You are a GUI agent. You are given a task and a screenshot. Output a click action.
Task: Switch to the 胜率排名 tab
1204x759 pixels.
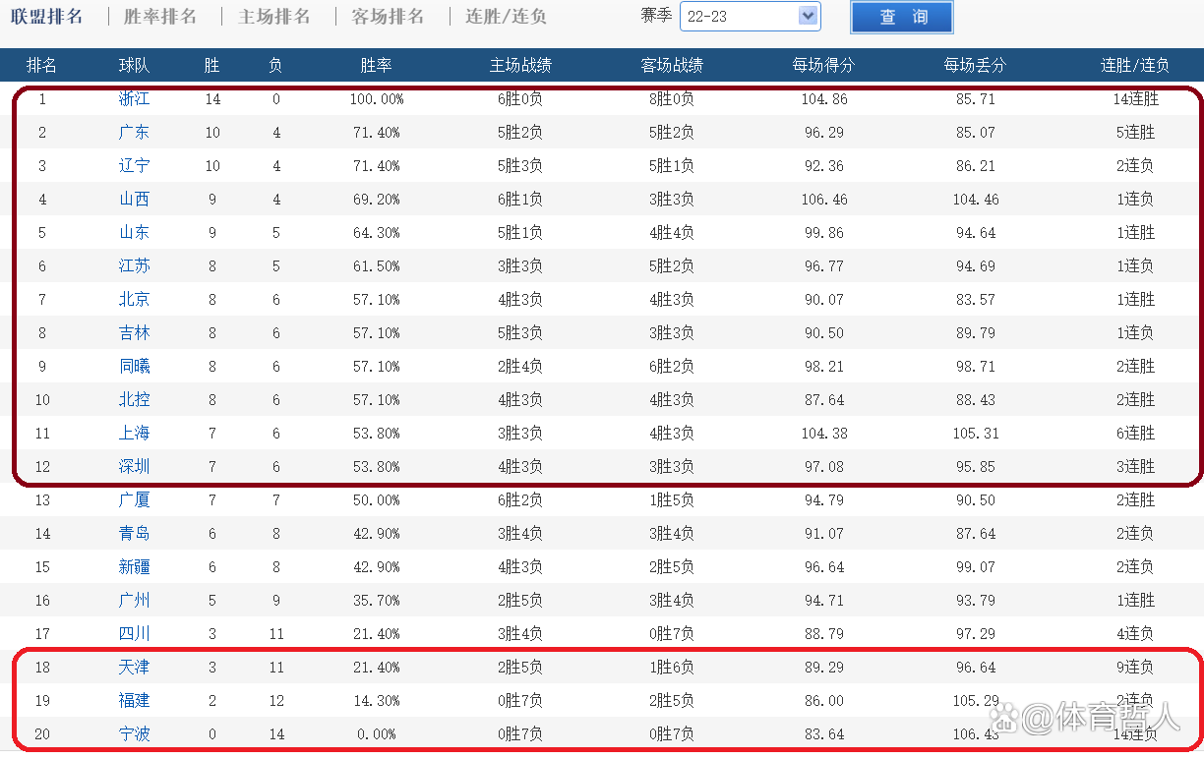[x=160, y=17]
